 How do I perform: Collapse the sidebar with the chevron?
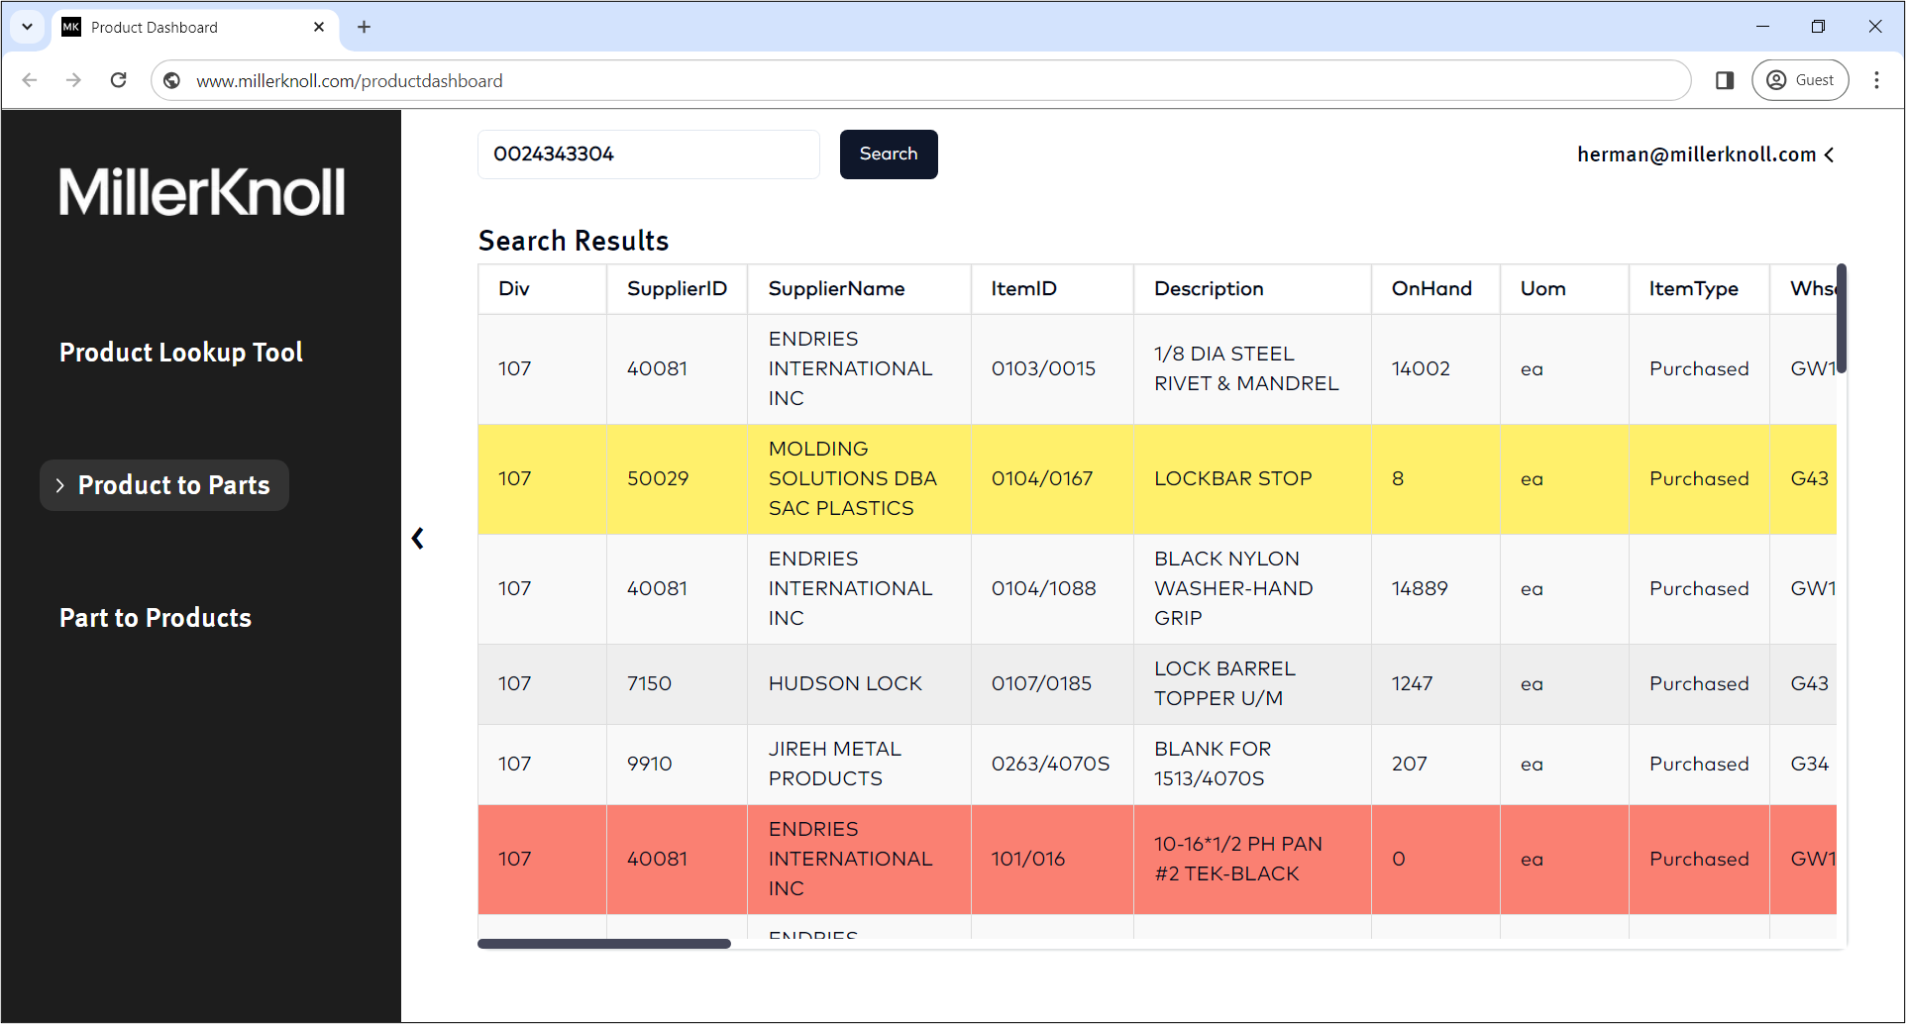[x=418, y=539]
